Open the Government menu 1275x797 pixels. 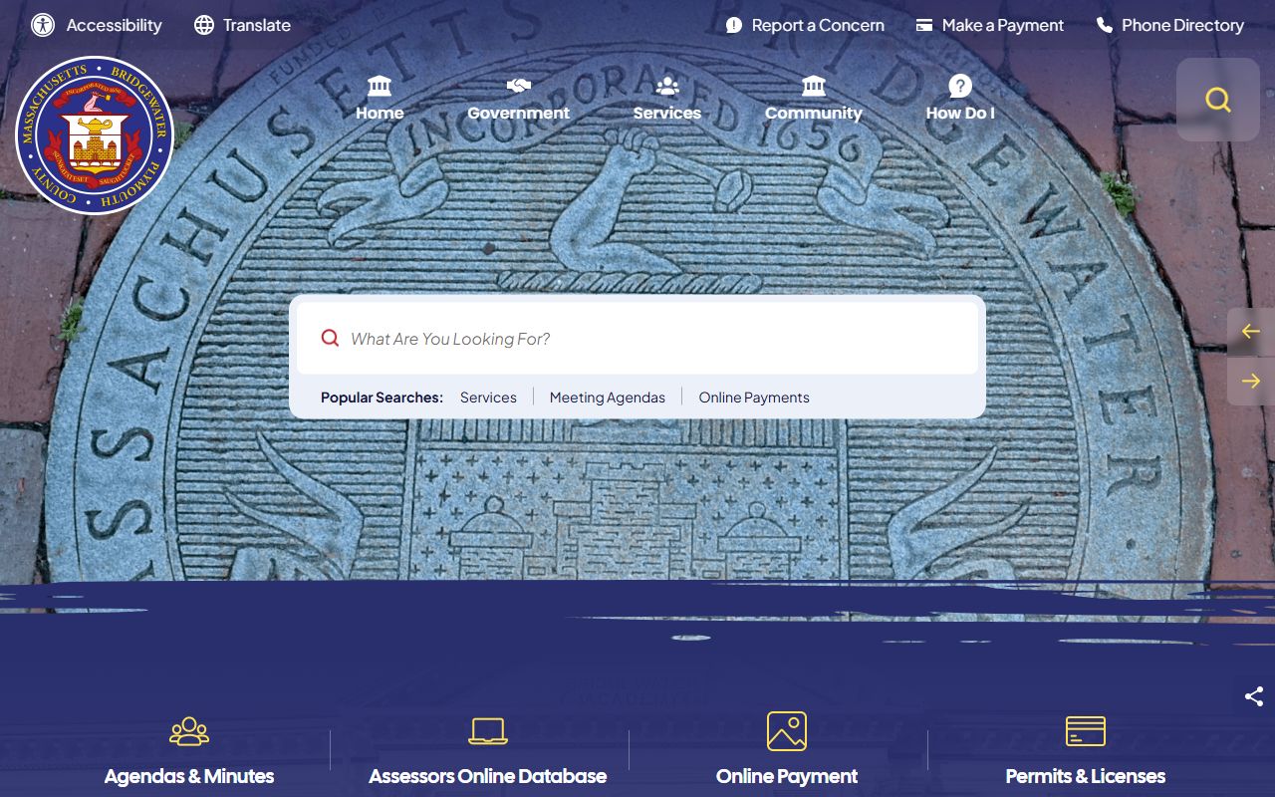(x=518, y=99)
